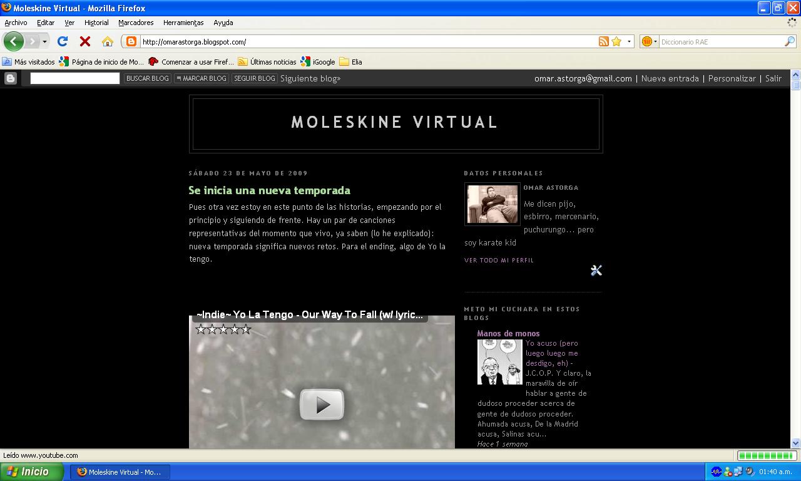The width and height of the screenshot is (801, 481).
Task: Play the Yo La Tengo video
Action: click(322, 405)
